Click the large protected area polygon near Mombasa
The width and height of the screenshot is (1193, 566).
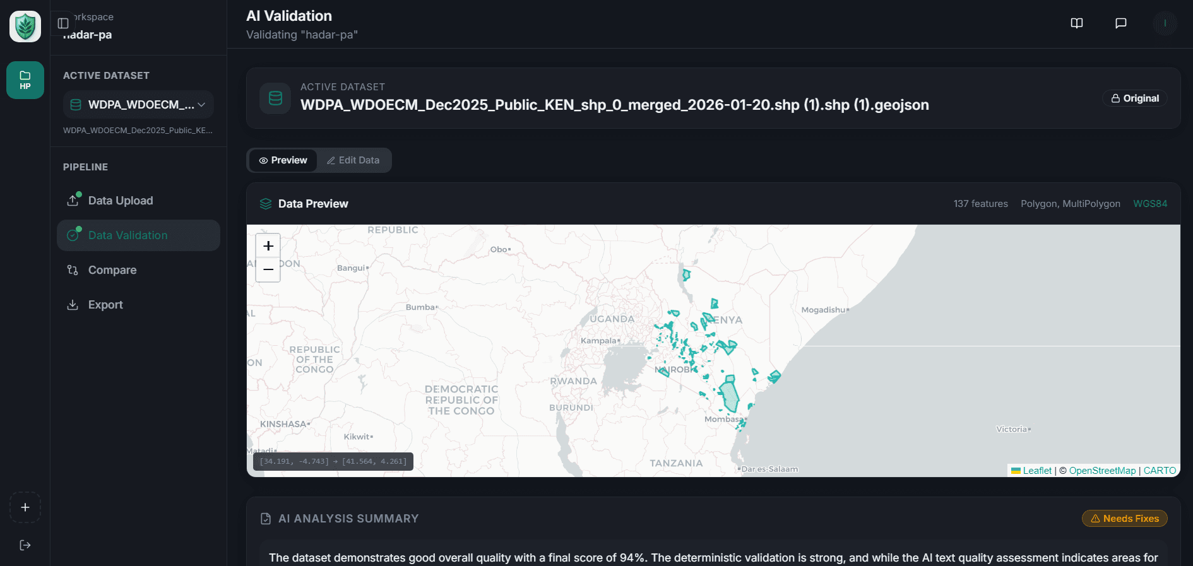[730, 396]
